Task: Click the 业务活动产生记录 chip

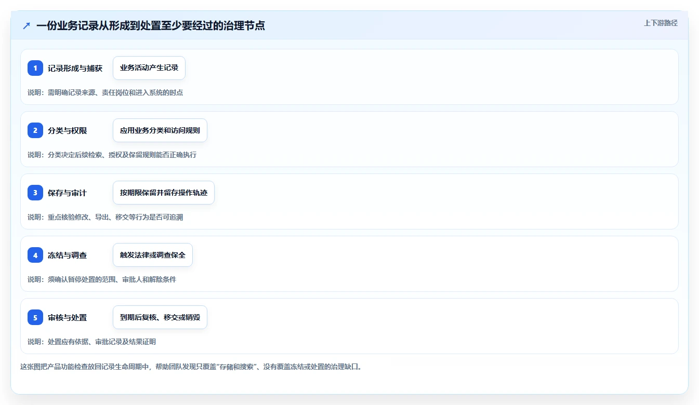Action: tap(149, 68)
